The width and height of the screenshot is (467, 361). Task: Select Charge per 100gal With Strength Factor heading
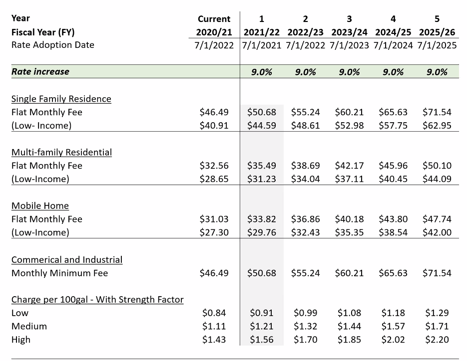(97, 300)
